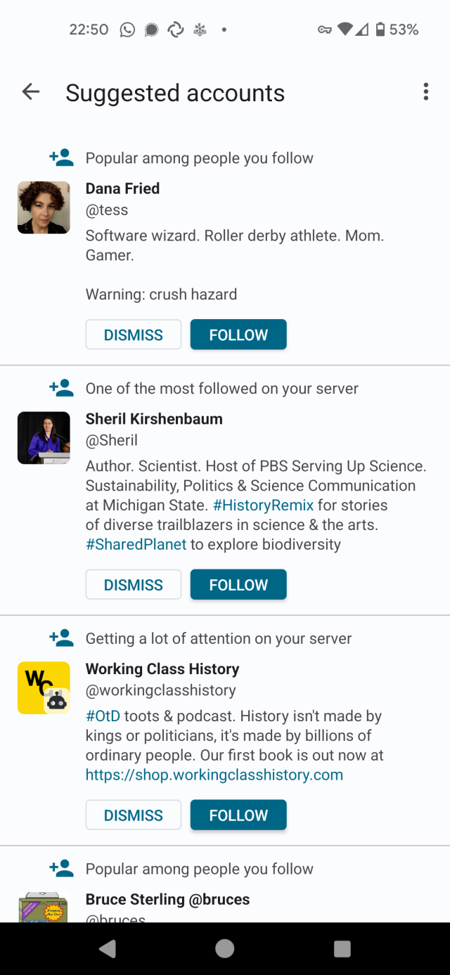Image resolution: width=450 pixels, height=975 pixels.
Task: Tap Working Class History avatar
Action: [x=39, y=683]
